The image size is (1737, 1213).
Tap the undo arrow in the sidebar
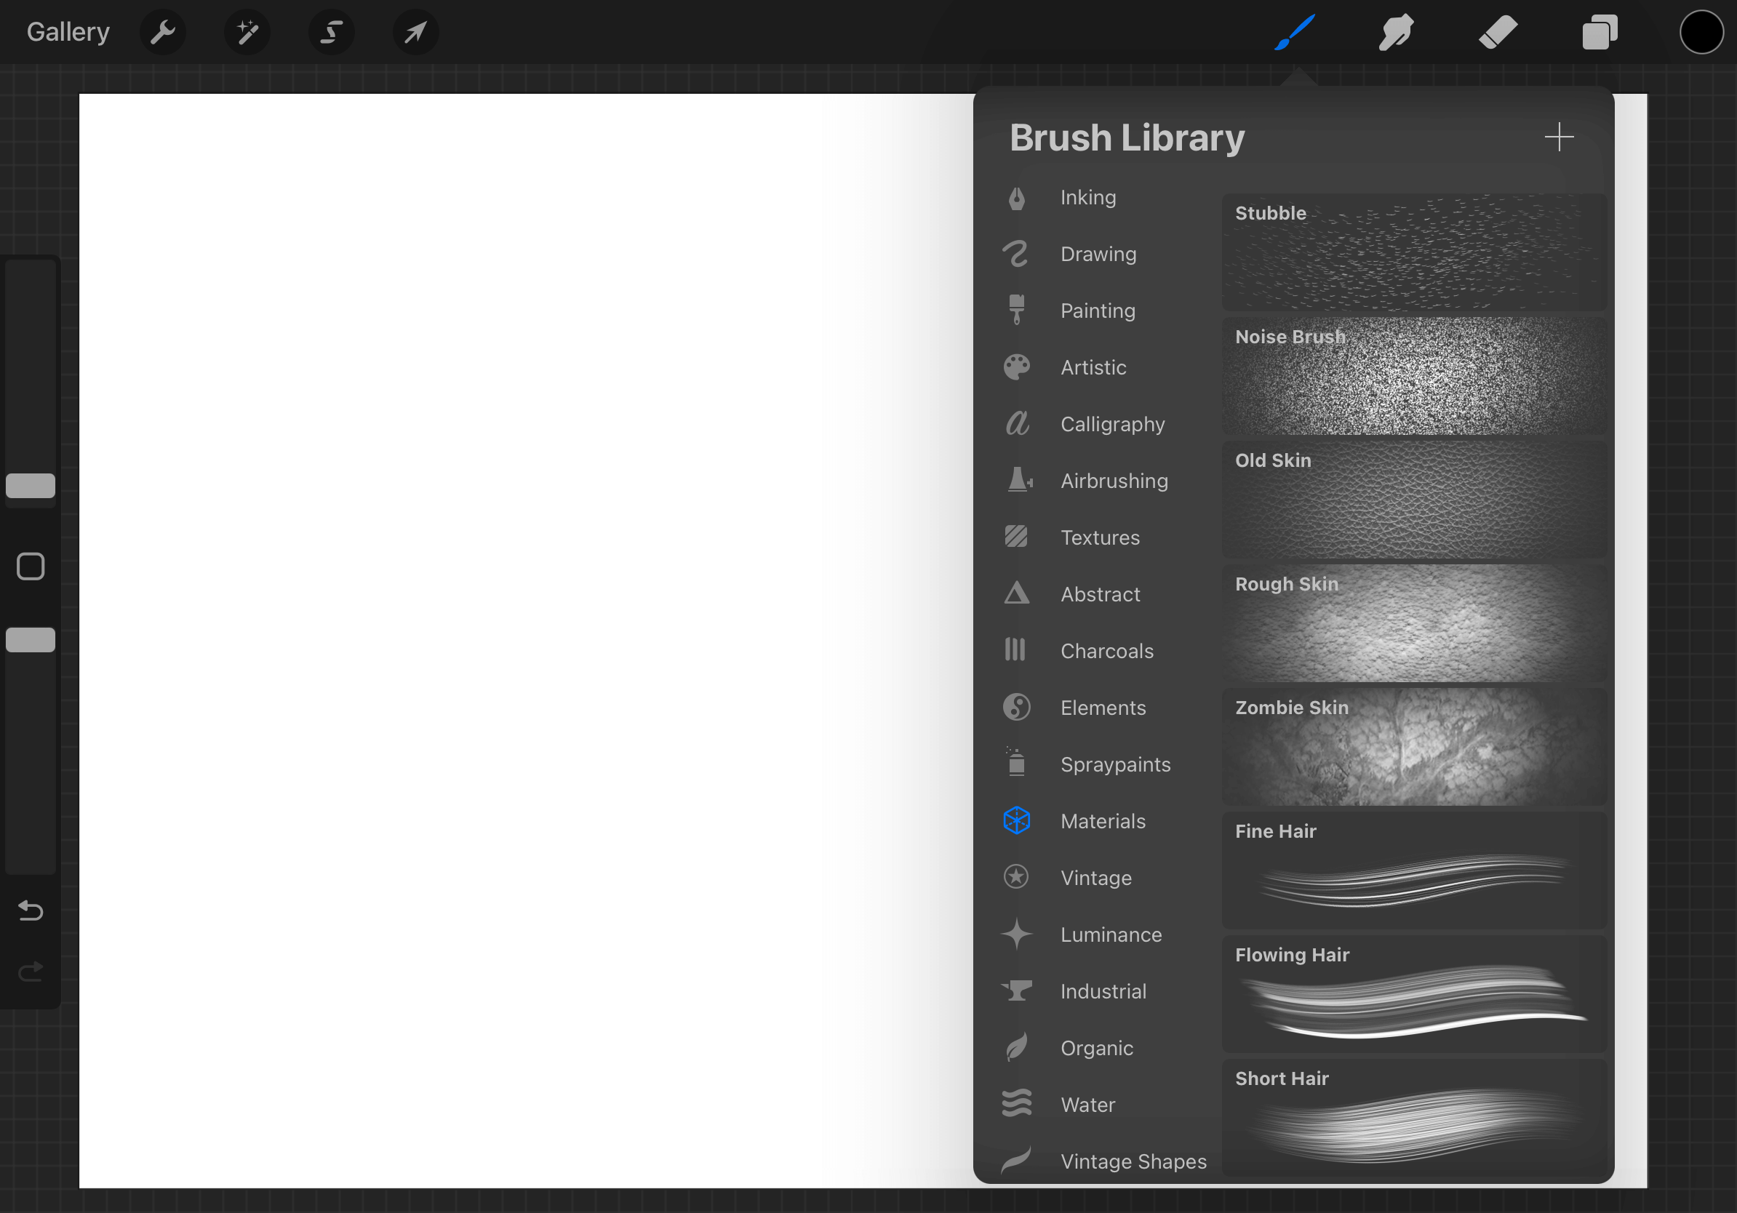(30, 911)
